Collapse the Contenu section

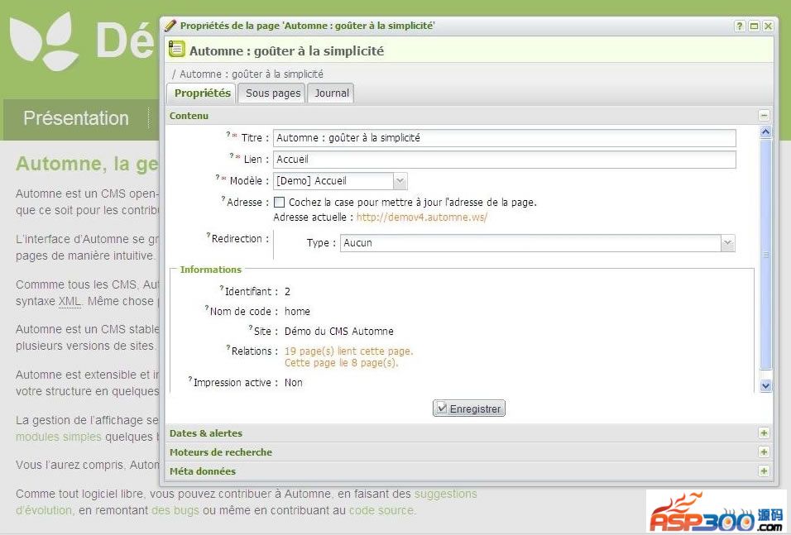click(764, 116)
